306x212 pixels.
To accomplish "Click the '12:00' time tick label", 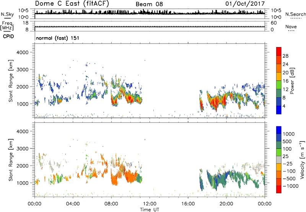I will click(150, 204).
